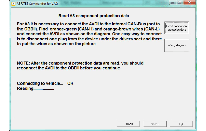Maximize the ABRITES Commander window
Image resolution: width=206 pixels, height=131 pixels.
180,3
